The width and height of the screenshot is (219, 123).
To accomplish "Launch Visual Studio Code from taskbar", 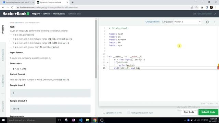I will [x=81, y=120].
